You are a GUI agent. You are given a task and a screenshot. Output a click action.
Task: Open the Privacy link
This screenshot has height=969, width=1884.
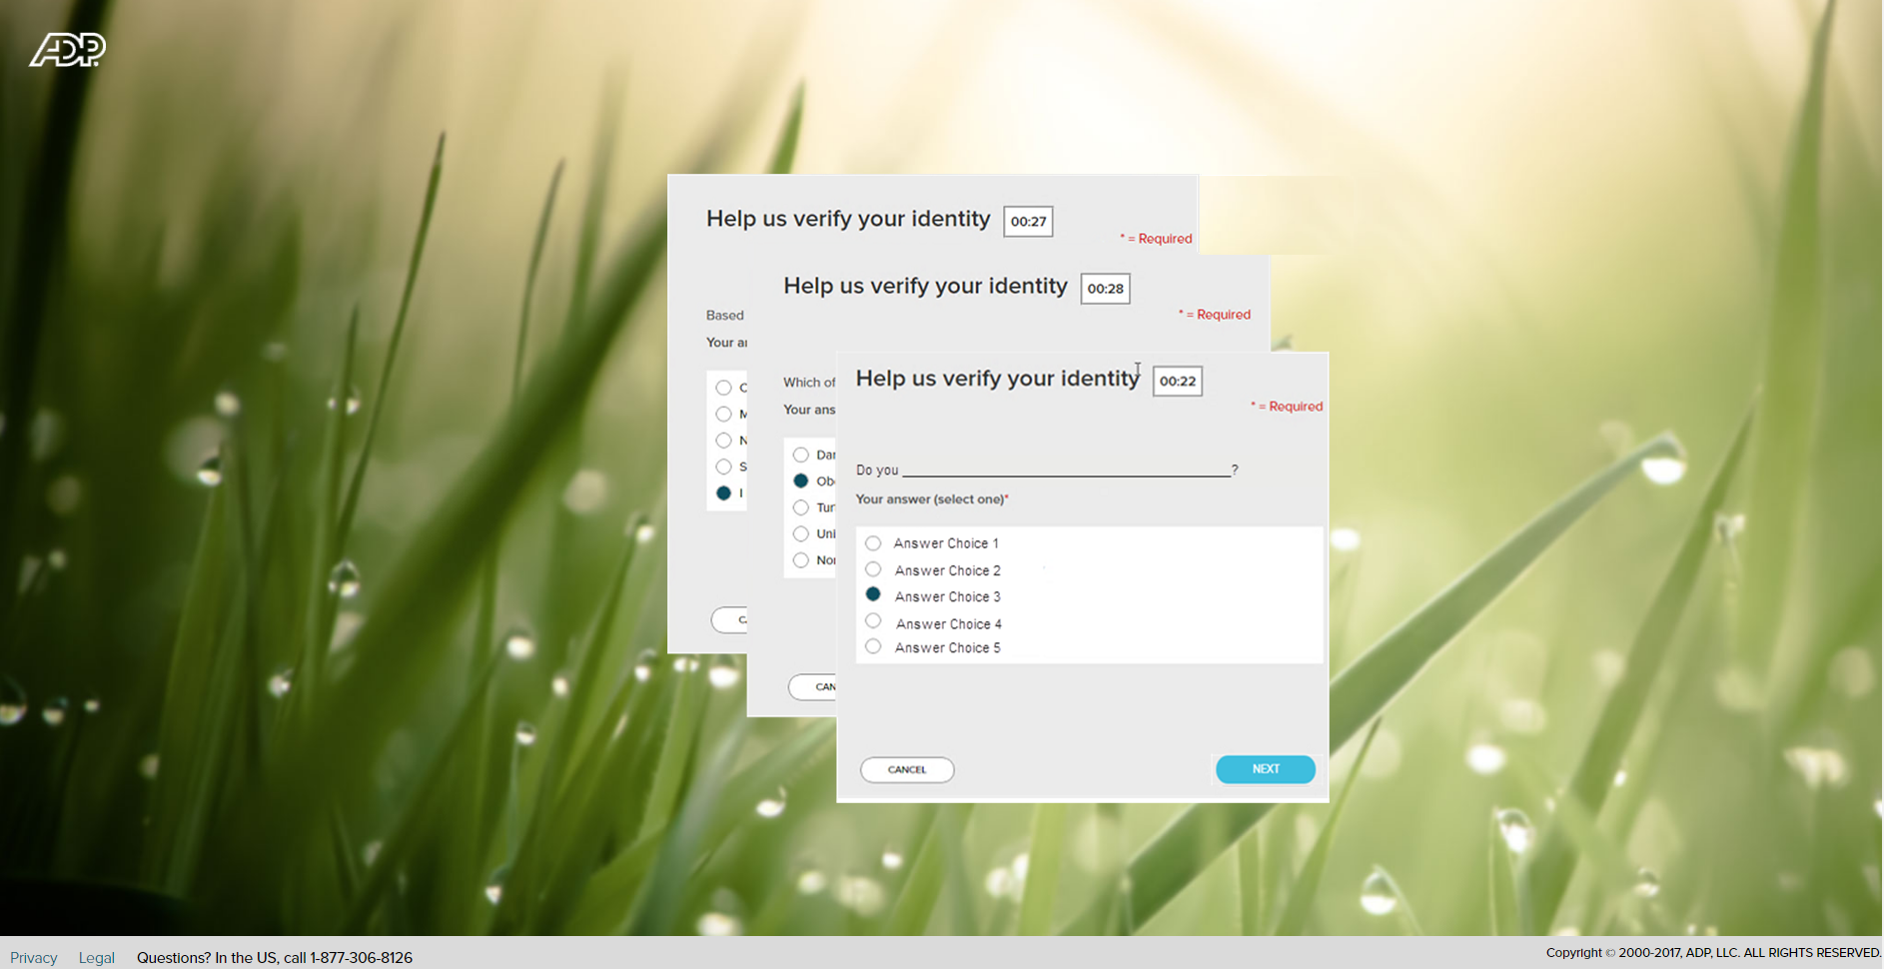(x=34, y=957)
